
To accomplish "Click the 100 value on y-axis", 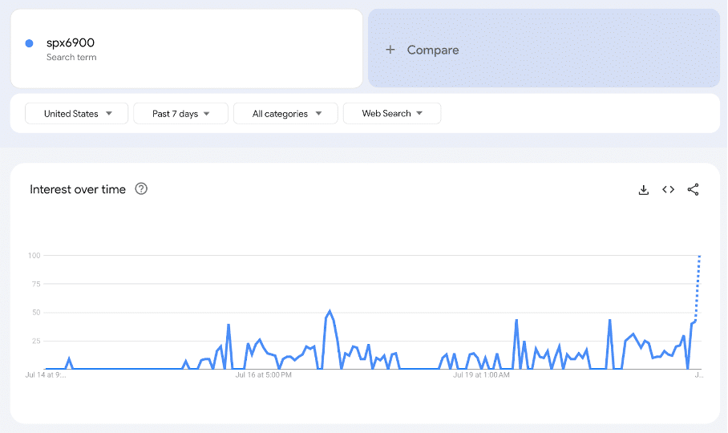I will (34, 256).
